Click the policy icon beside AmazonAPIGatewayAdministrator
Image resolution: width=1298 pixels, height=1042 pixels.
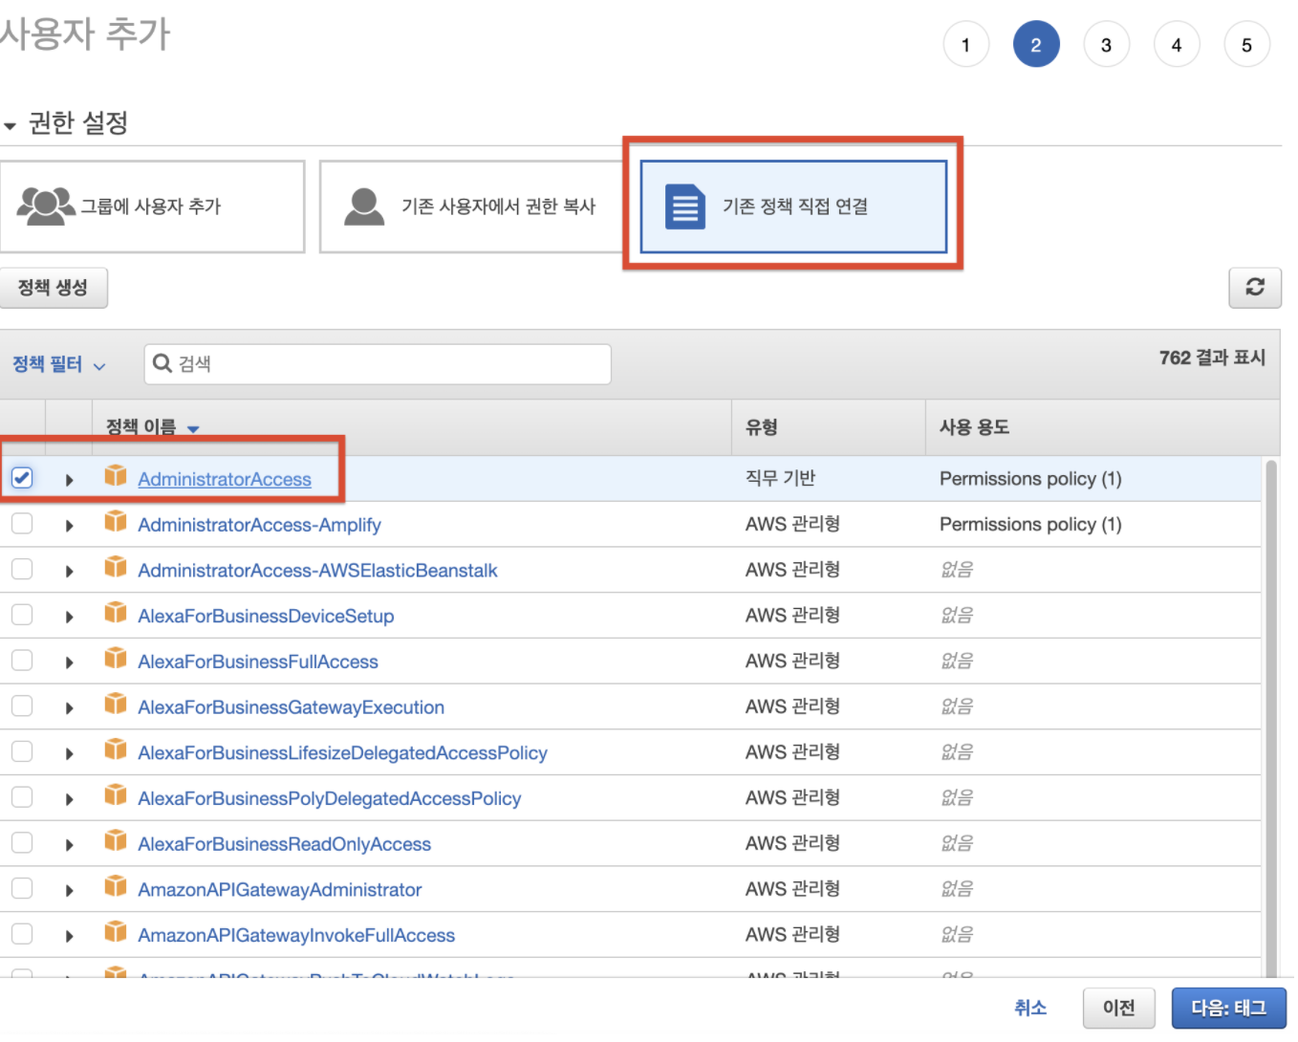pos(116,886)
